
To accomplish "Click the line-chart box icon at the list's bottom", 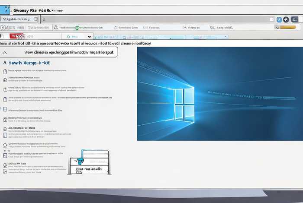I will (x=5, y=171).
